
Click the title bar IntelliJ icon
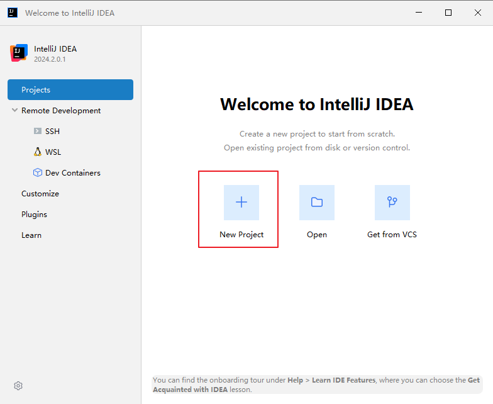(13, 13)
